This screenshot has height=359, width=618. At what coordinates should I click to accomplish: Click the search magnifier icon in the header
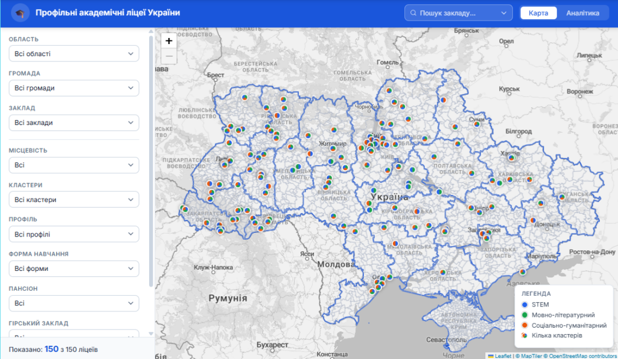[x=413, y=13]
